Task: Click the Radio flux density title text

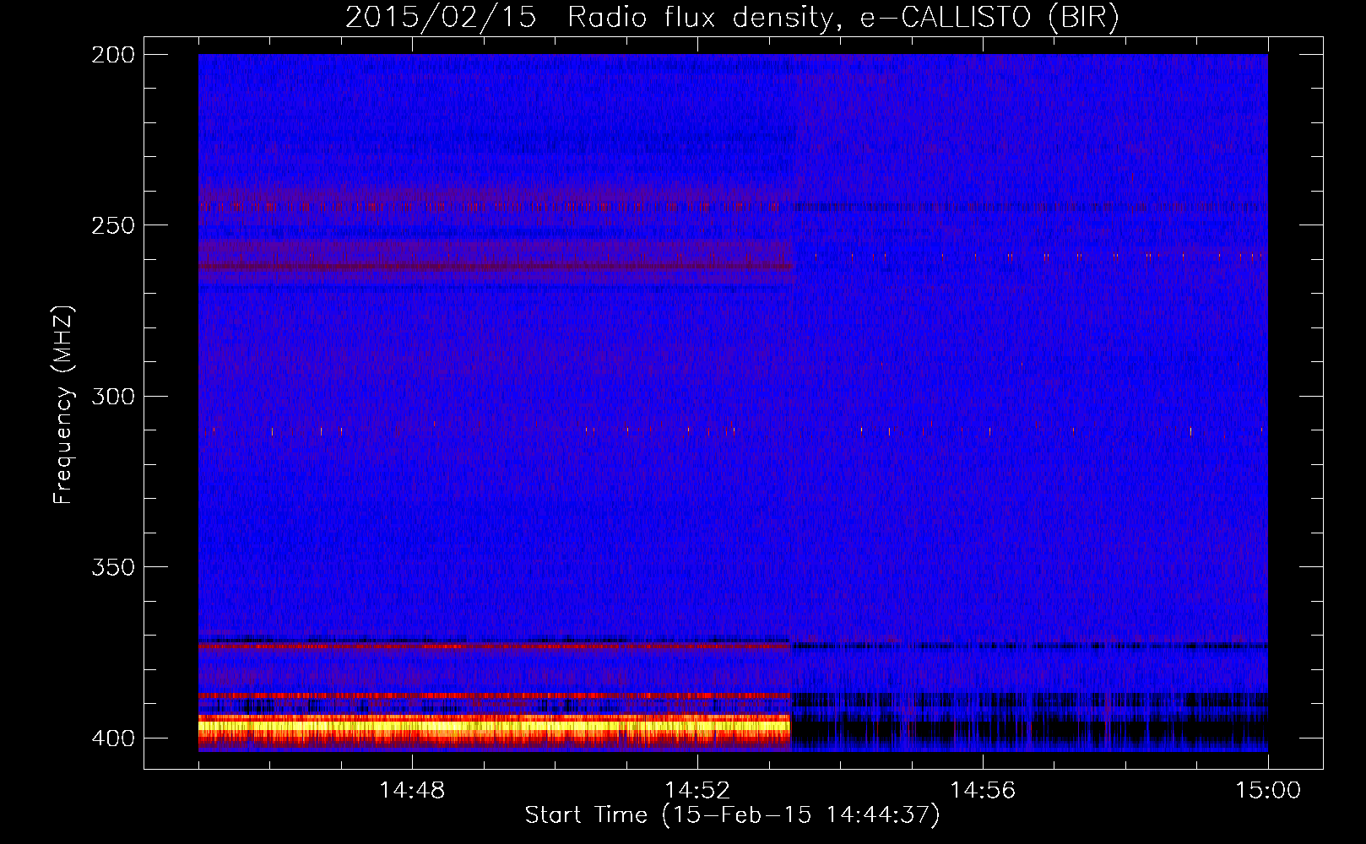Action: [x=700, y=17]
